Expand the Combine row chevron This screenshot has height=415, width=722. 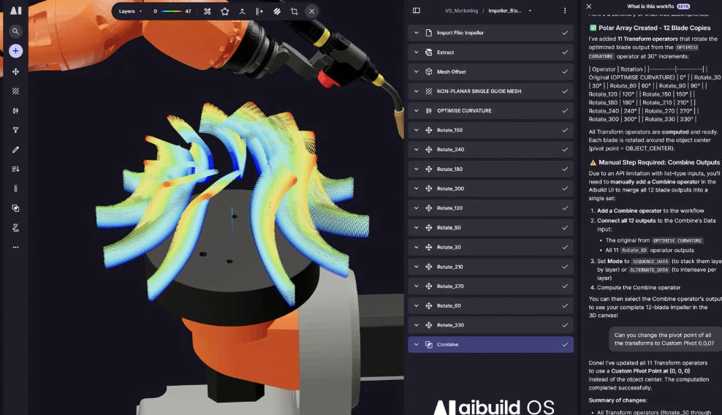click(x=417, y=345)
